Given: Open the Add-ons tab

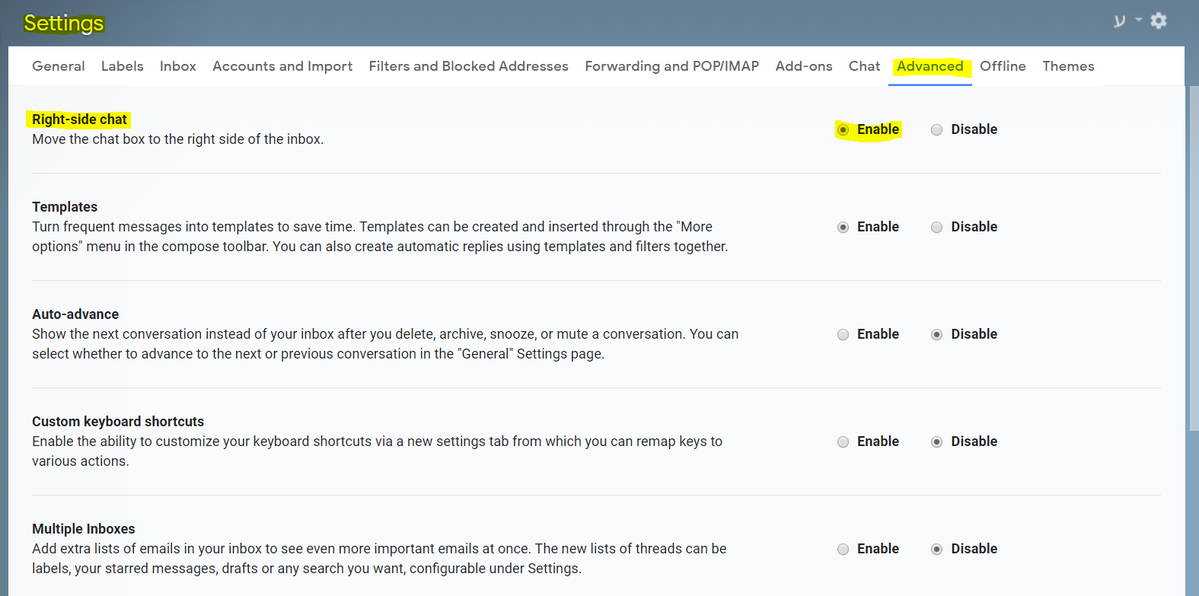Looking at the screenshot, I should 804,66.
